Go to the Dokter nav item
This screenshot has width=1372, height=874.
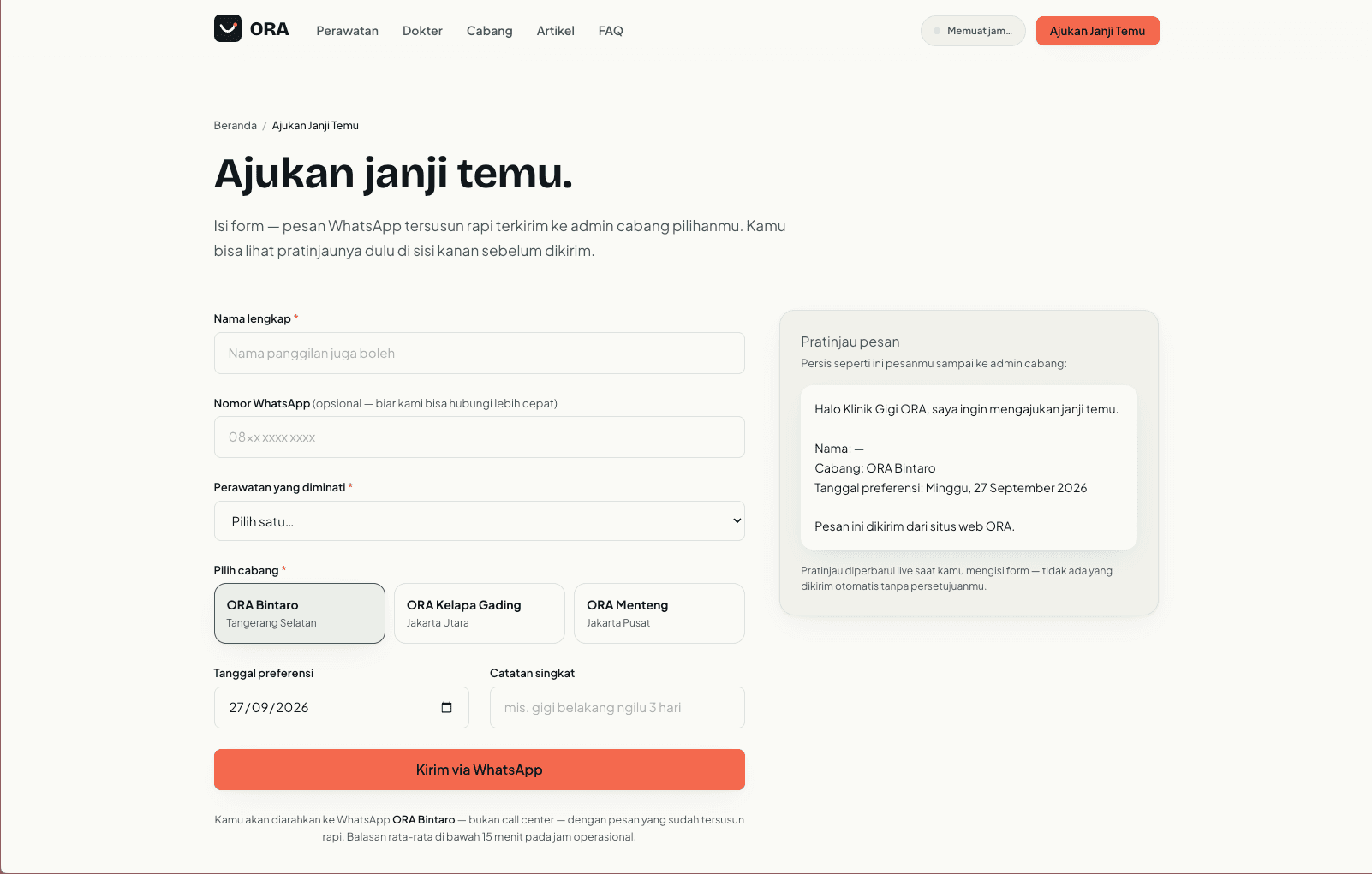pos(422,31)
